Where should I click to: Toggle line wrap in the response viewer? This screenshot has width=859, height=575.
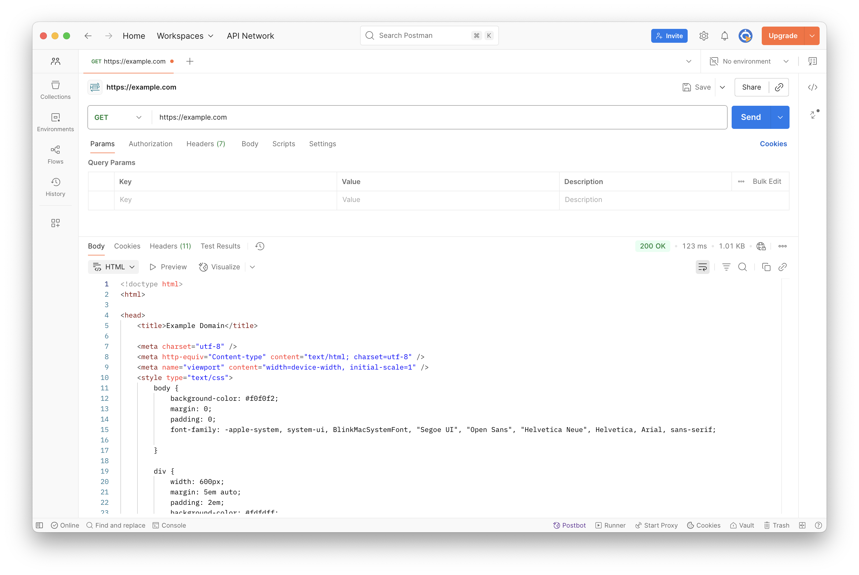click(x=702, y=267)
